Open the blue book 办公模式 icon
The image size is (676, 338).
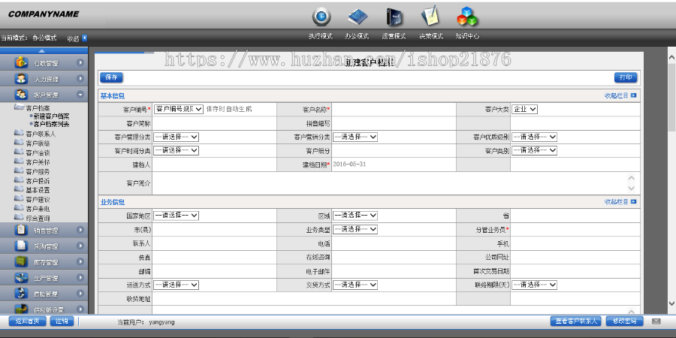pos(358,17)
